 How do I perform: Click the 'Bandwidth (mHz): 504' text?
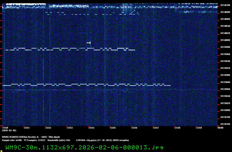pyautogui.click(x=59, y=140)
